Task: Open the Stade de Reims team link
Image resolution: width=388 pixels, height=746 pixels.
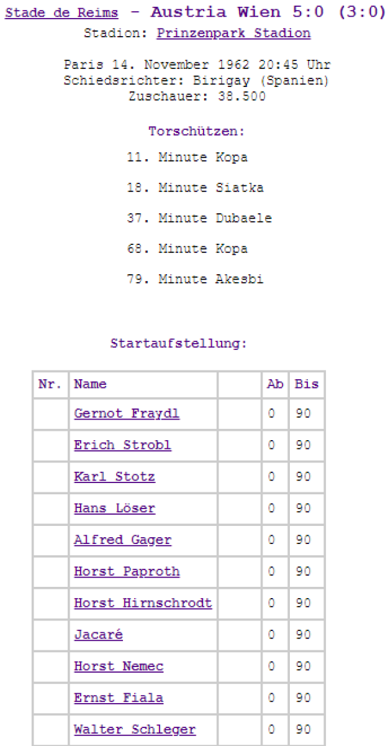Action: (x=61, y=14)
